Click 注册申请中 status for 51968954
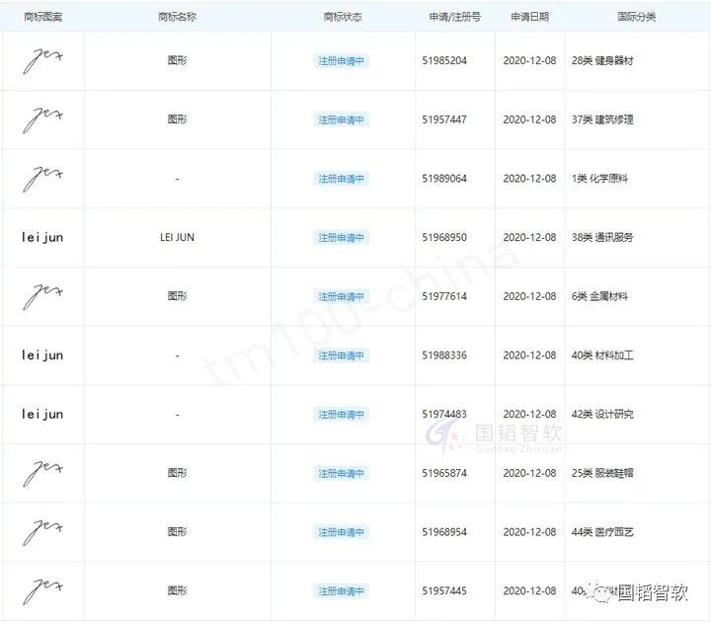This screenshot has height=624, width=711. pyautogui.click(x=341, y=532)
